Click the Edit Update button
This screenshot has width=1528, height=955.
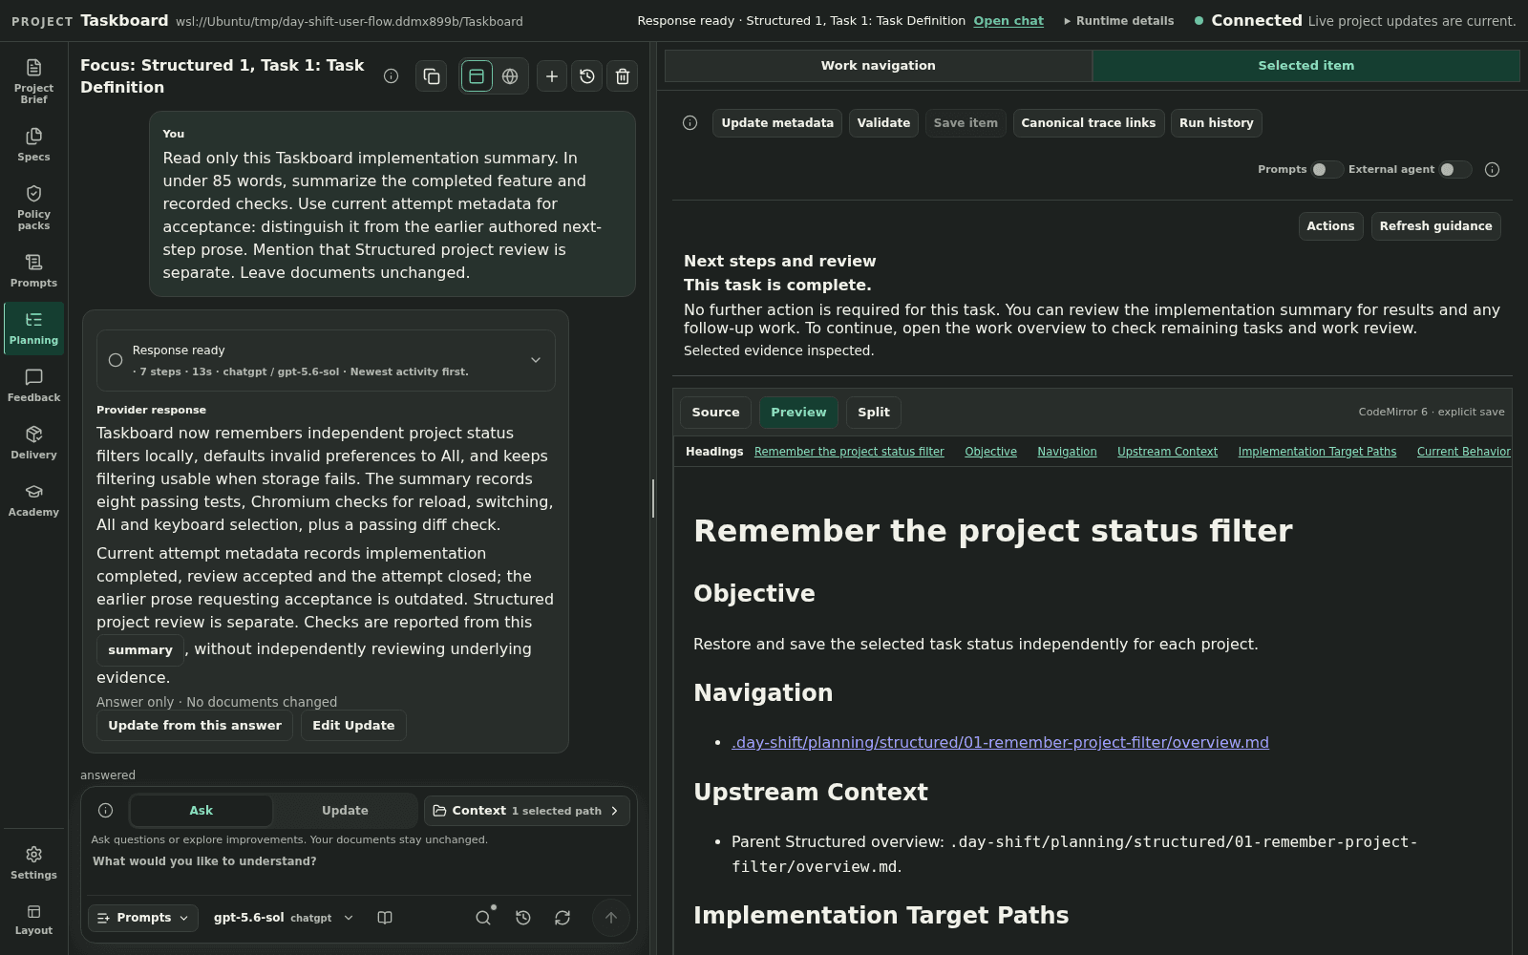(353, 726)
